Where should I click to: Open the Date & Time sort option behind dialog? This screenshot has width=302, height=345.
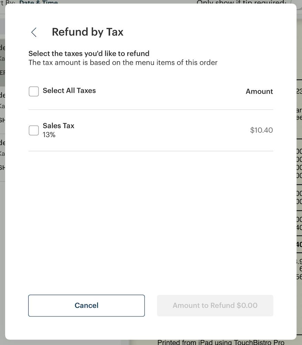pos(39,2)
